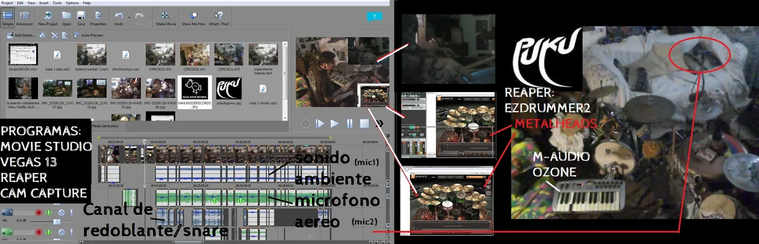759x244 pixels.
Task: Select the CIMG3631.AVI thumbnail
Action: coord(229,54)
